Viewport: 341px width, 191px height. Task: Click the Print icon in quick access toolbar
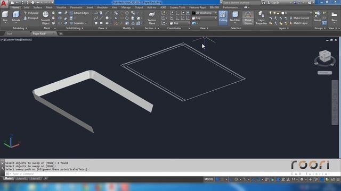click(33, 3)
